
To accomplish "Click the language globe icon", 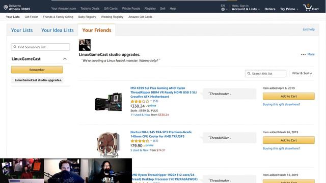I will [x=223, y=9].
